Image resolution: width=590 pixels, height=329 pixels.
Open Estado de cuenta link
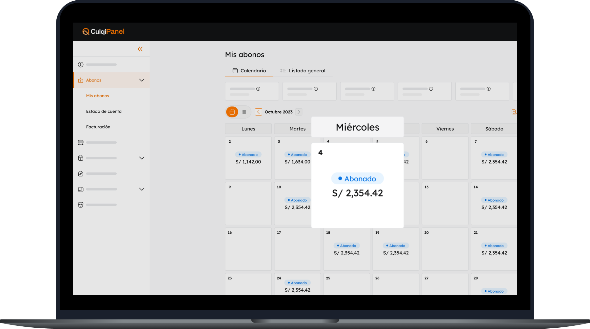tap(104, 111)
